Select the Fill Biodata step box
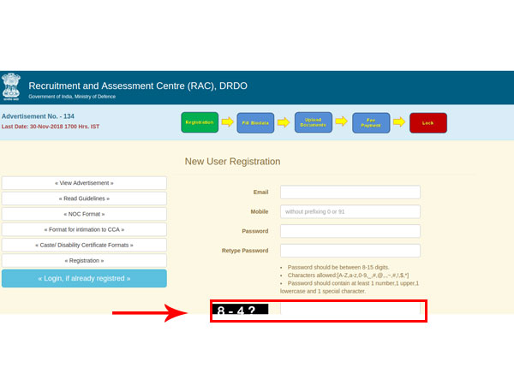The image size is (514, 385). point(255,123)
